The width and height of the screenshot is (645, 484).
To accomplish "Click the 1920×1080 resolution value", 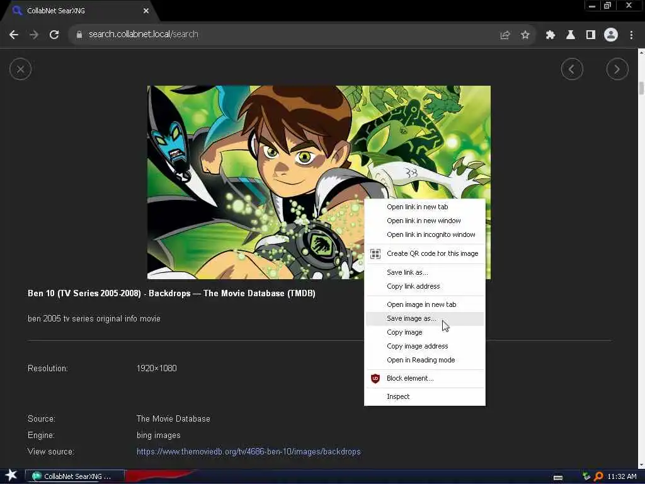I will click(x=156, y=368).
